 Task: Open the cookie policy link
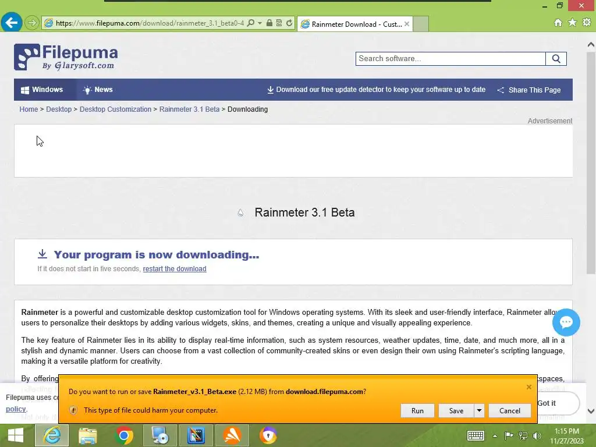point(16,409)
